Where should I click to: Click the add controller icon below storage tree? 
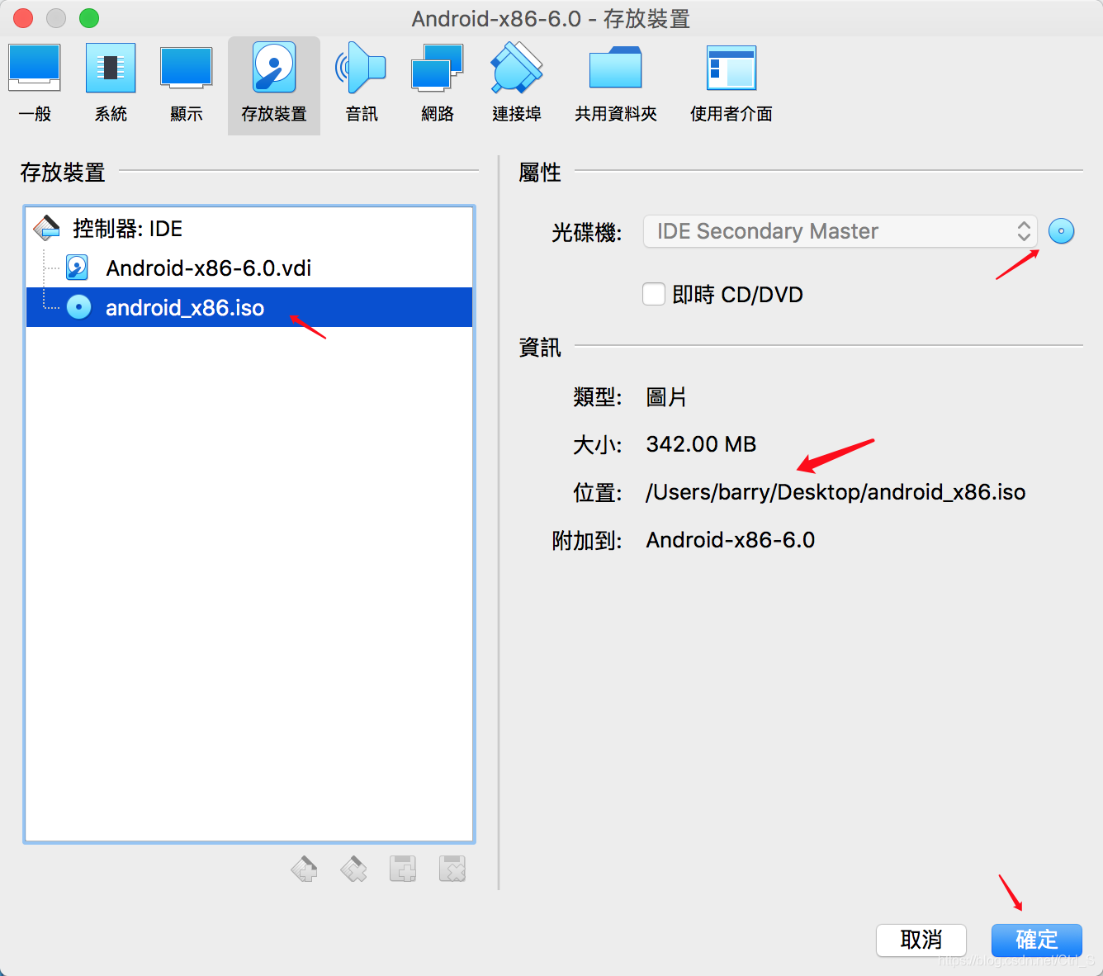pos(304,869)
